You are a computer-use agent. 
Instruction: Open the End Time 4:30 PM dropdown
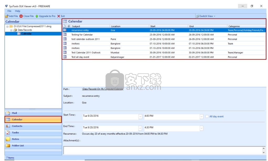tap(202, 128)
